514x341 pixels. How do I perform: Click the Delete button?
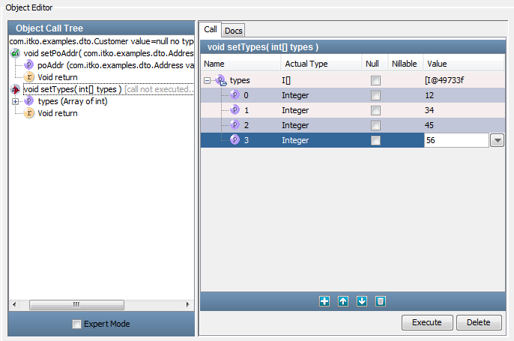(x=479, y=322)
